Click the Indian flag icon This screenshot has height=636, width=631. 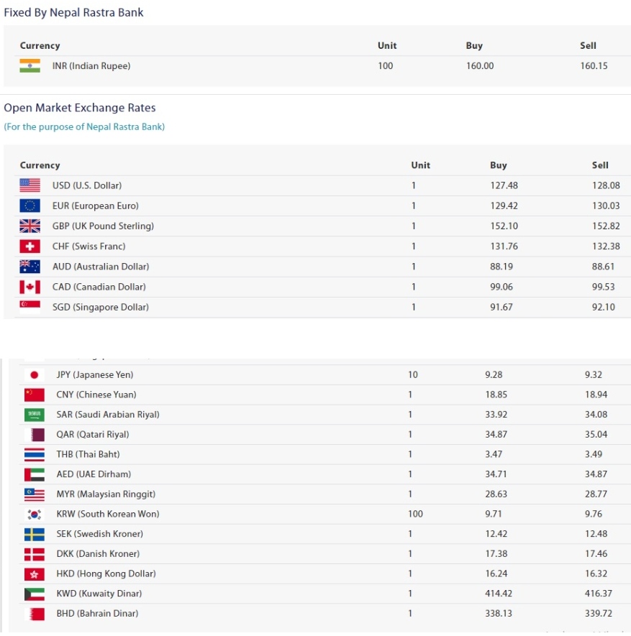coord(29,65)
